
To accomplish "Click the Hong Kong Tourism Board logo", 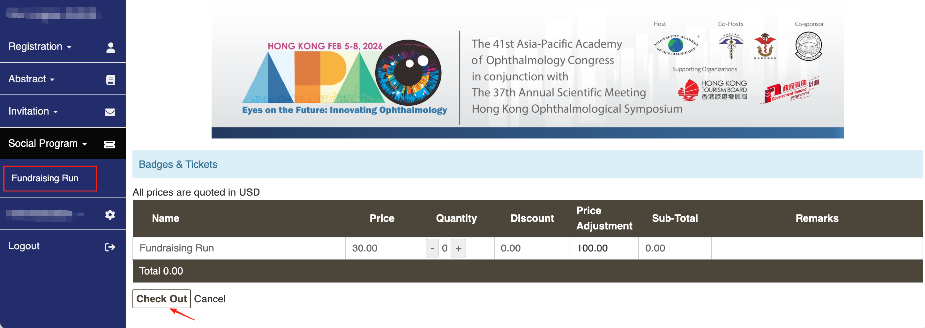I will pos(712,89).
